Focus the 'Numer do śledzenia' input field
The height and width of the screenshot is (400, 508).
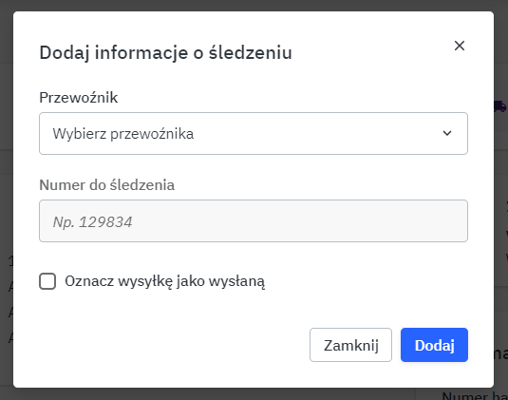coord(254,220)
